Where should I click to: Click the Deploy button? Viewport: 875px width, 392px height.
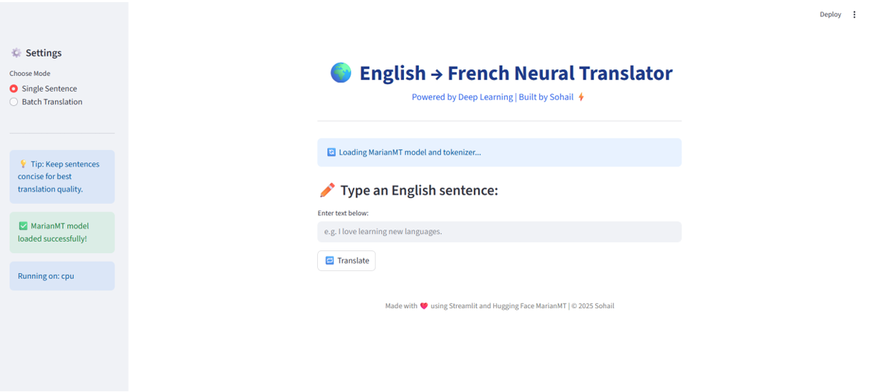830,14
